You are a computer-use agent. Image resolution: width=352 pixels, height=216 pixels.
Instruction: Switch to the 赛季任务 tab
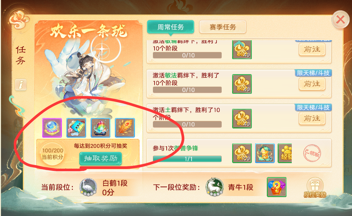pos(223,27)
